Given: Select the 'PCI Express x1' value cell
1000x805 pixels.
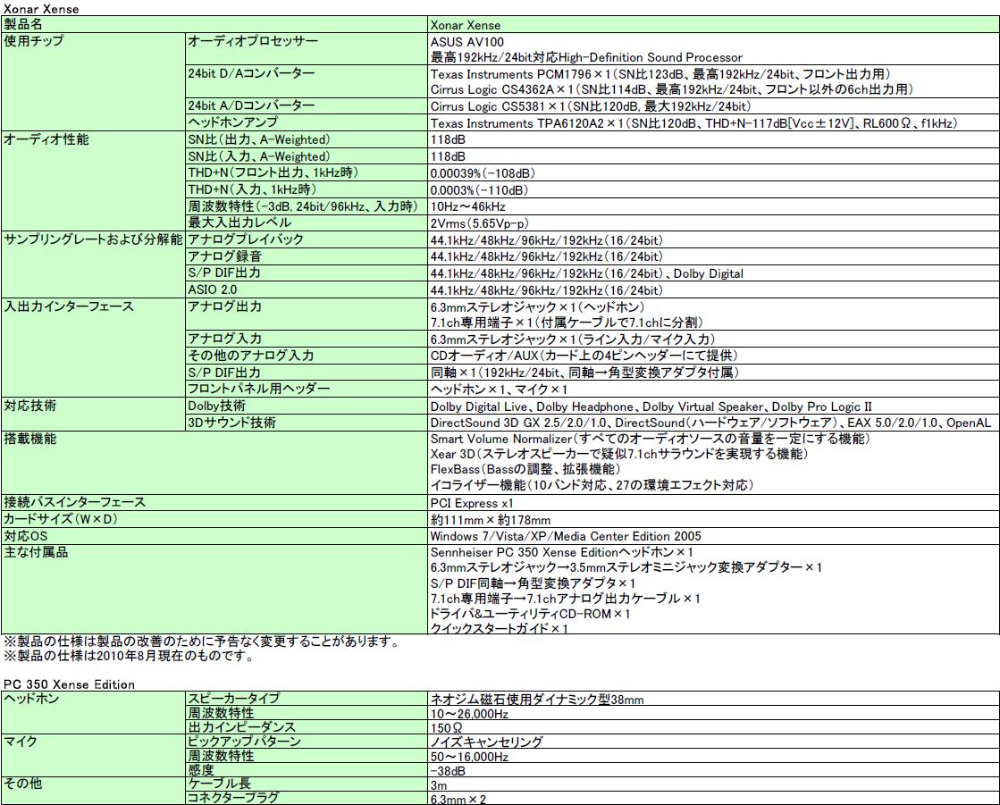Looking at the screenshot, I should [714, 503].
